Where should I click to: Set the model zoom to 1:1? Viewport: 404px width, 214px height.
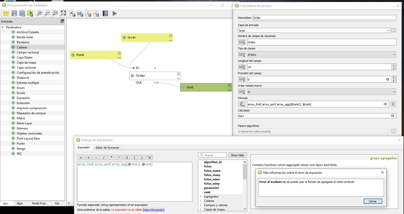55,13
